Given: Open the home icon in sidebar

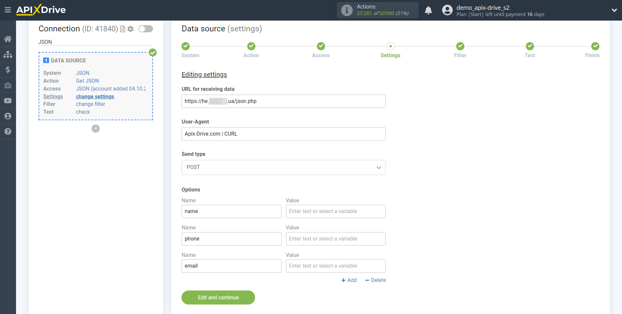Looking at the screenshot, I should (8, 39).
